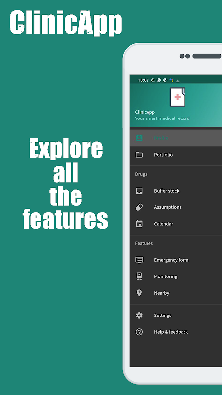Viewport: 222px width, 395px height.
Task: Open the Calendar entry
Action: [176, 224]
